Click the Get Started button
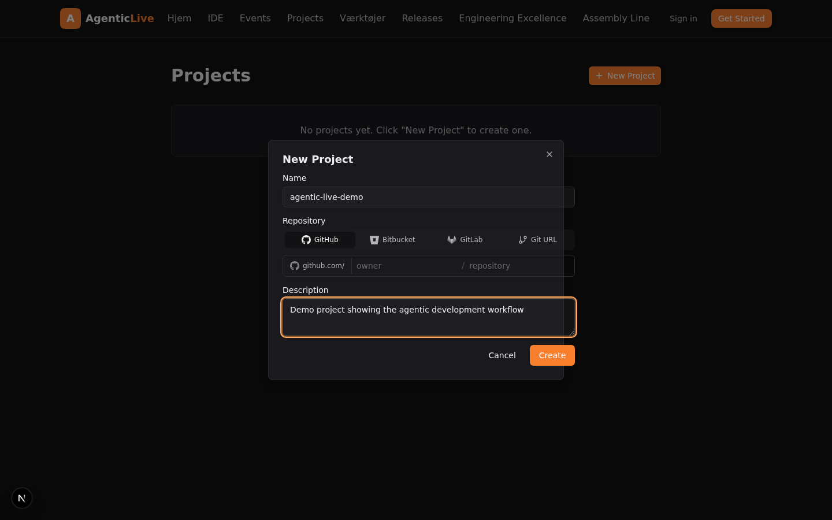 741,18
